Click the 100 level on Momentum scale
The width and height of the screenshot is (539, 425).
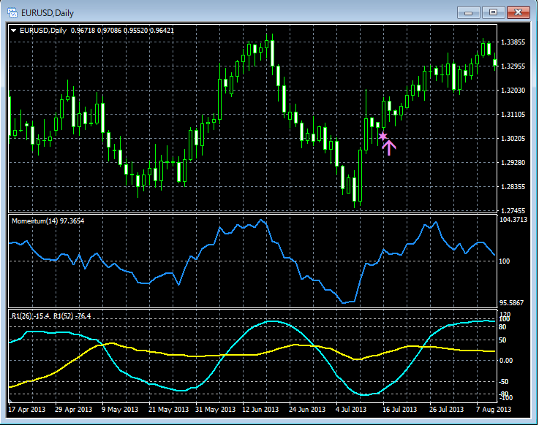point(504,261)
